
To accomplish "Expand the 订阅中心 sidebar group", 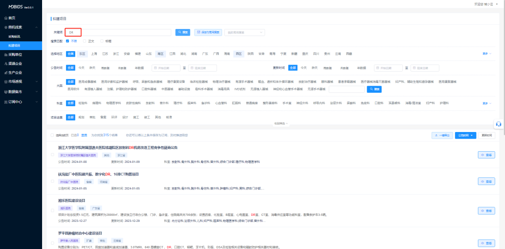I will pyautogui.click(x=21, y=102).
